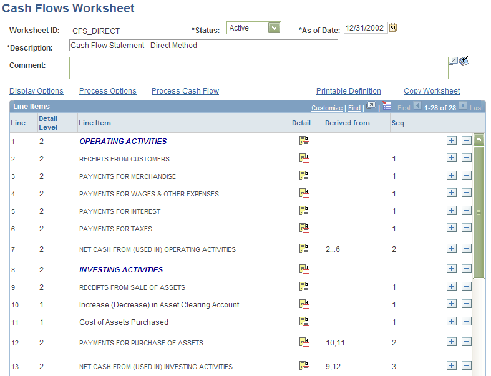Sort by Seq column header

tap(398, 123)
